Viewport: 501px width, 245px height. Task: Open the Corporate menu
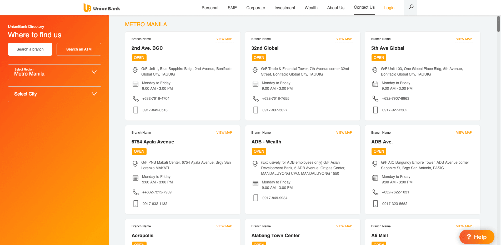(x=255, y=8)
